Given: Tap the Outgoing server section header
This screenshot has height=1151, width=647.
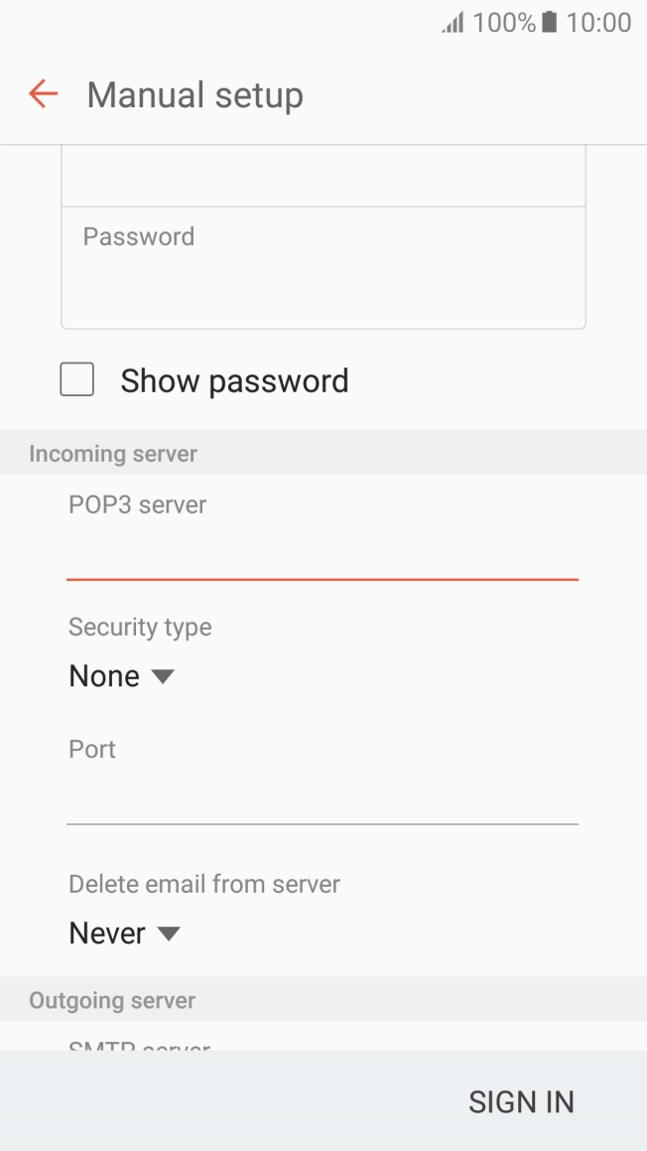Looking at the screenshot, I should [112, 999].
